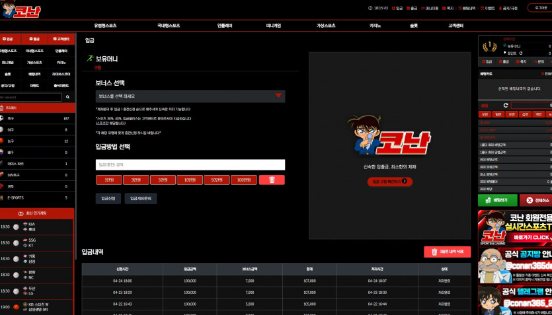Image resolution: width=552 pixels, height=315 pixels.
Task: Expand the 보너스 선택 dropdown
Action: click(190, 96)
